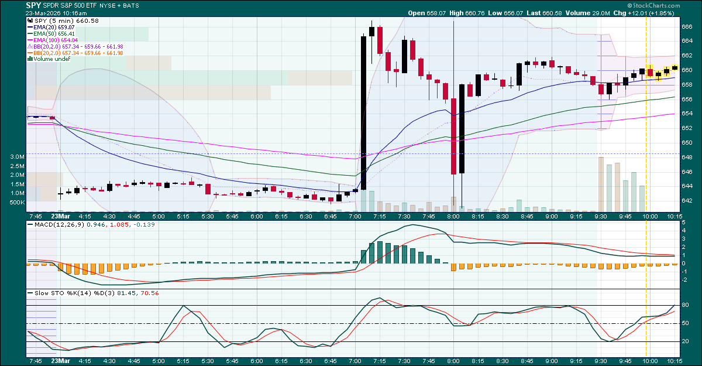Click the 660 label on the price axis

[687, 70]
